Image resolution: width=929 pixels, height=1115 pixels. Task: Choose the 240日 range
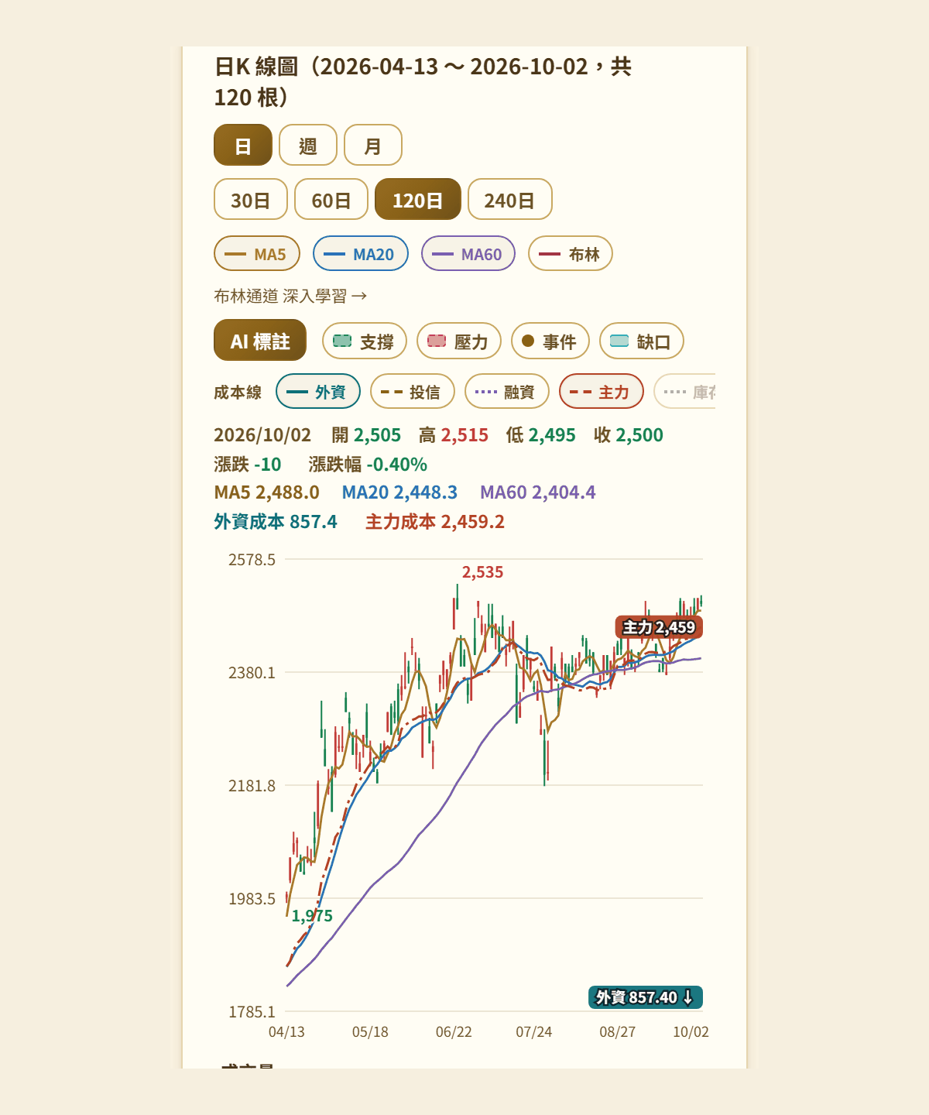(510, 199)
